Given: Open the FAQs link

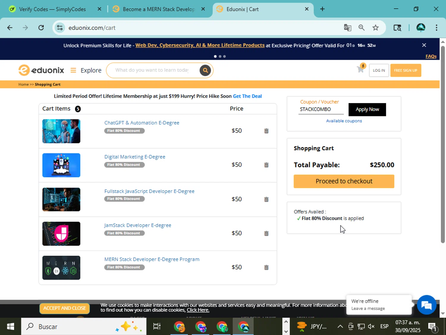Looking at the screenshot, I should [431, 56].
